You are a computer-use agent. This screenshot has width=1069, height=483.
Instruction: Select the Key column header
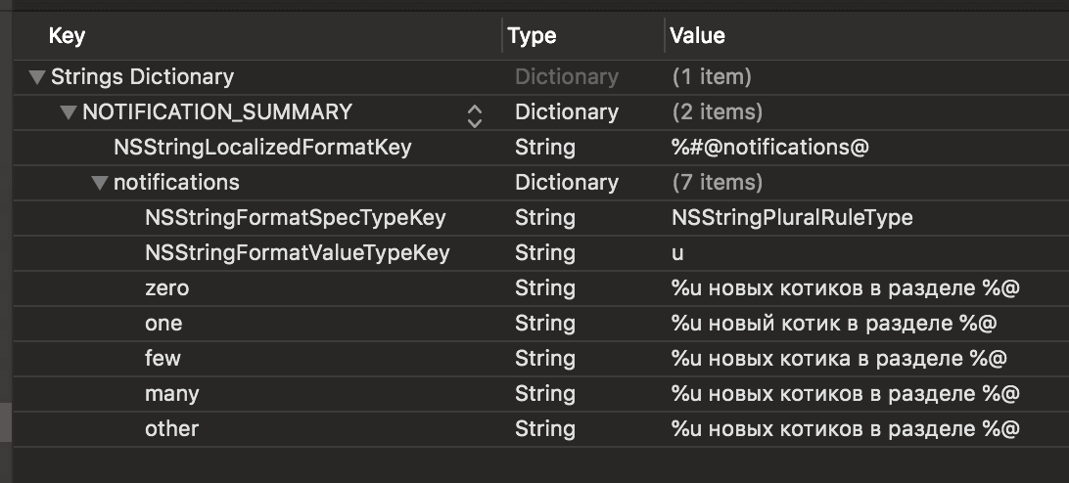pos(67,37)
